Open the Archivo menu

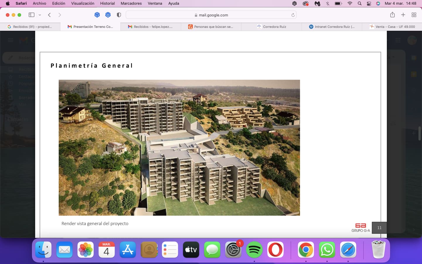tap(40, 4)
